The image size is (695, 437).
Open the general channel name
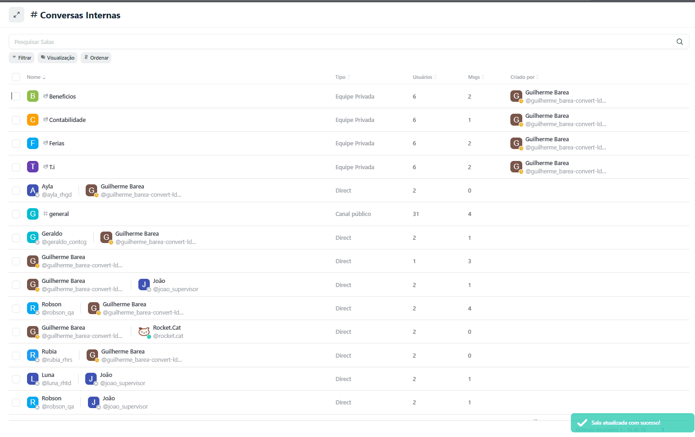pyautogui.click(x=59, y=214)
